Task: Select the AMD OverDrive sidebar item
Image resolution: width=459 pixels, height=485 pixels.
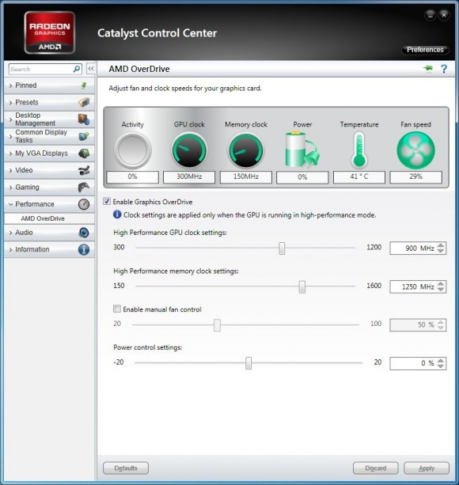Action: [x=50, y=218]
